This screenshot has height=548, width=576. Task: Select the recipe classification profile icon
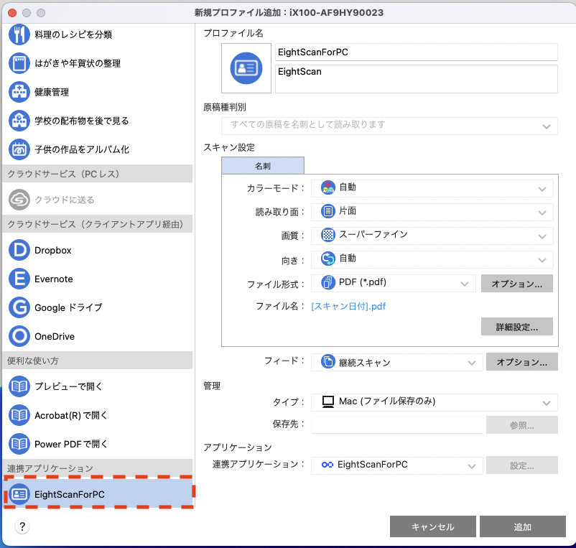click(x=19, y=34)
